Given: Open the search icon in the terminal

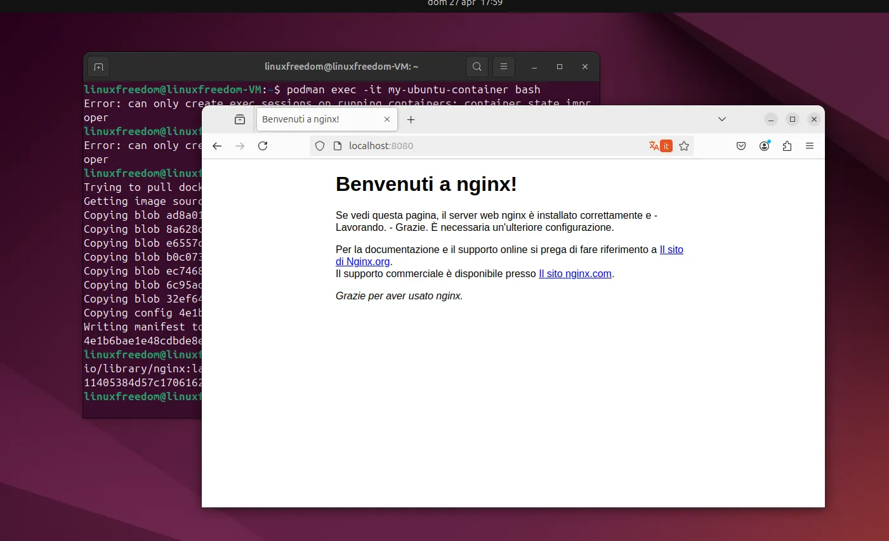Looking at the screenshot, I should 477,66.
